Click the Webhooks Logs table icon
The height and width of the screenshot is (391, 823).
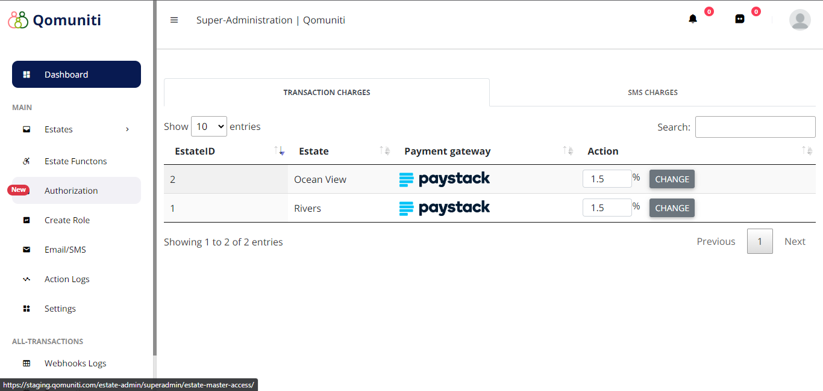pyautogui.click(x=27, y=363)
